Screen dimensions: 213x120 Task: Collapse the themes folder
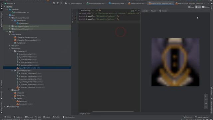(12, 98)
